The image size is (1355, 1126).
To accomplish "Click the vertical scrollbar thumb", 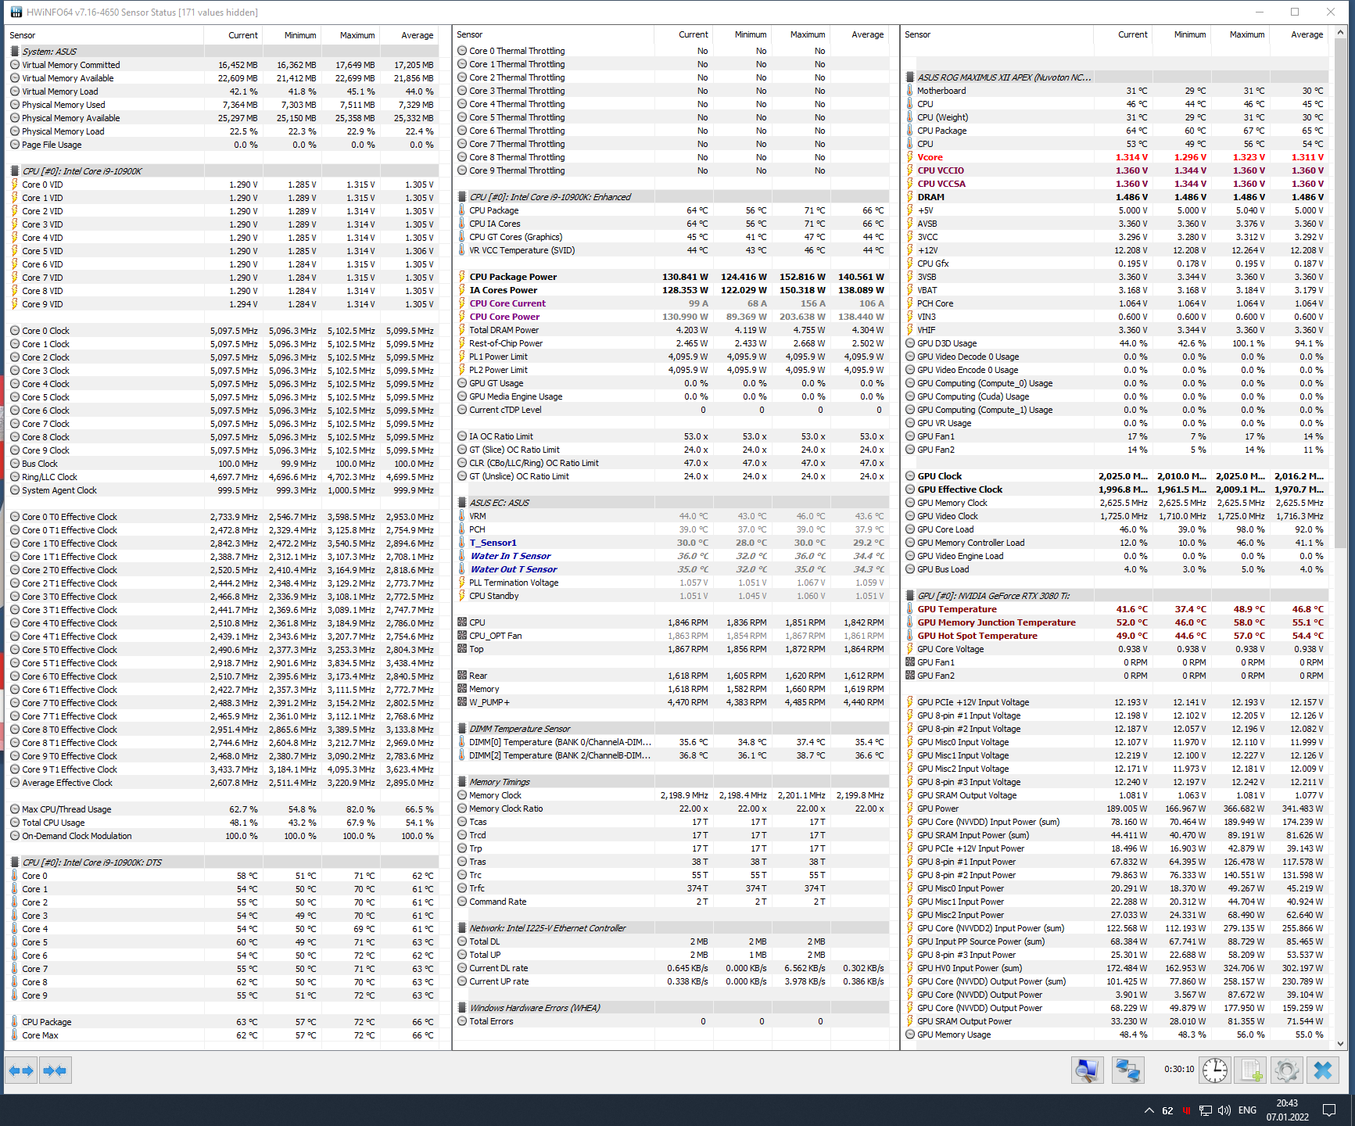I will pos(1340,295).
